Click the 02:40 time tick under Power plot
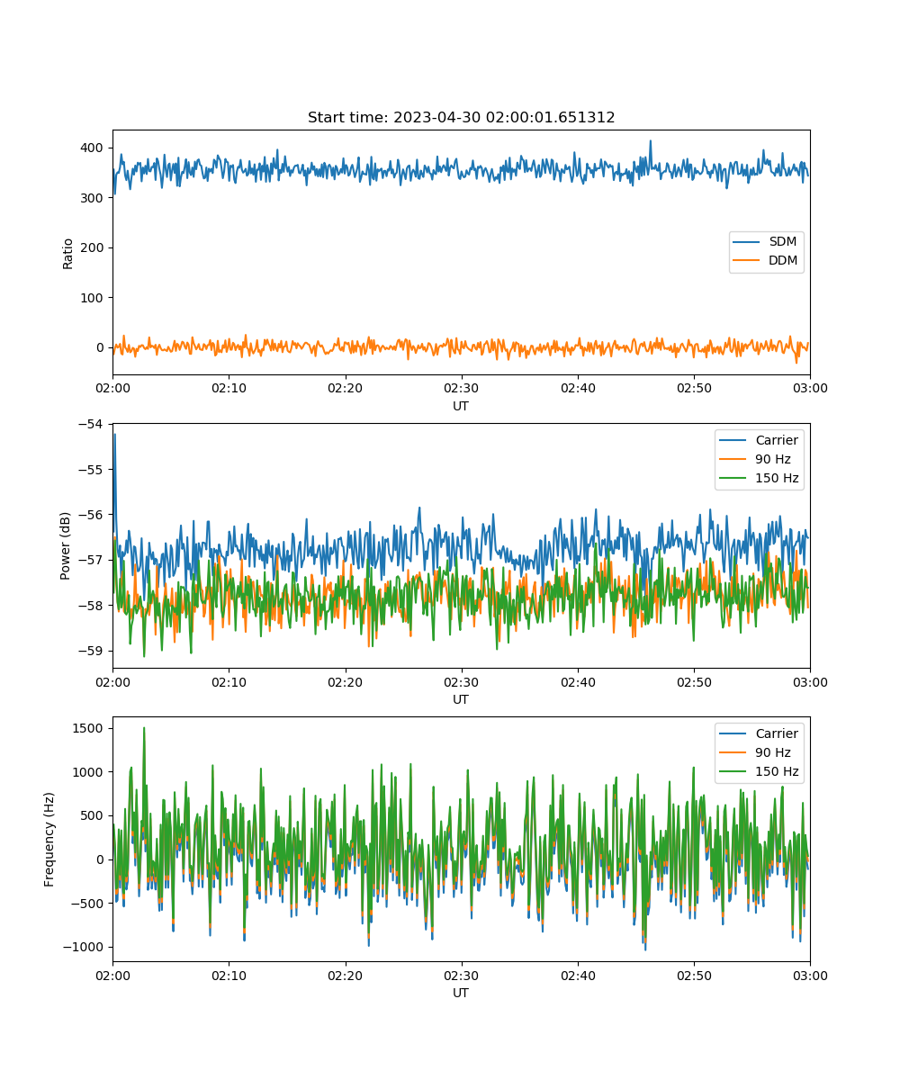900x1080 pixels. coord(578,681)
